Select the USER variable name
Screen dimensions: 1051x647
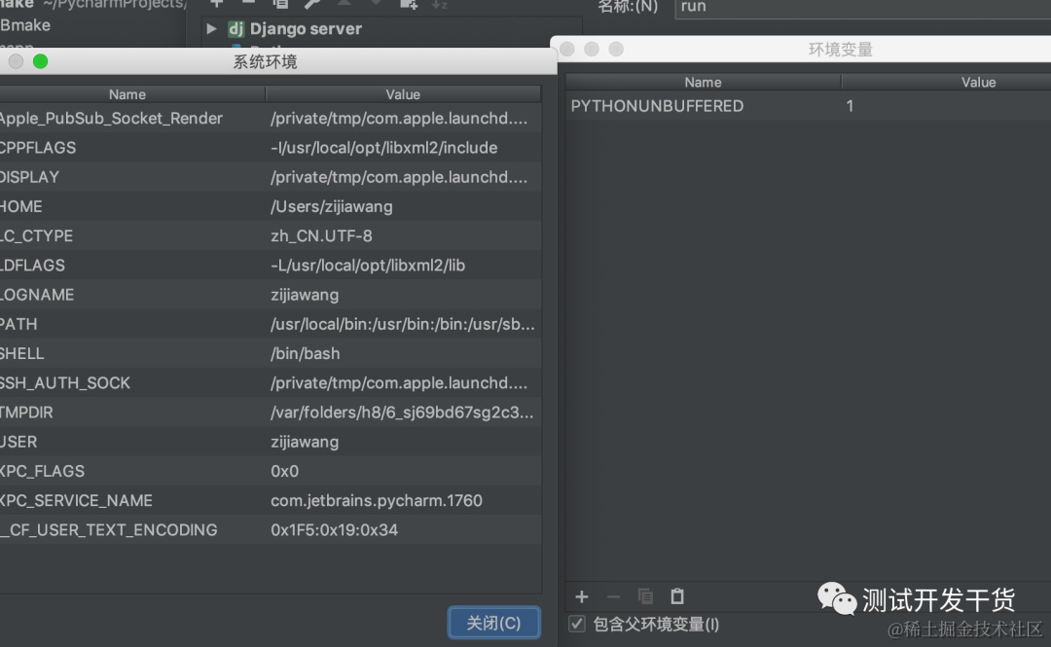pos(18,443)
